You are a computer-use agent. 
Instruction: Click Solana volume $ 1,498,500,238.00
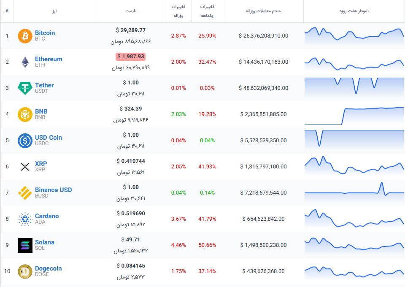(263, 245)
